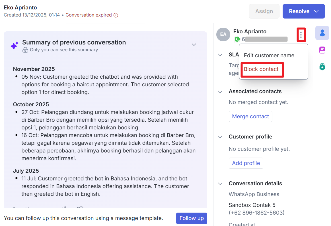The height and width of the screenshot is (226, 331).
Task: Click the Add profile button
Action: tap(246, 163)
